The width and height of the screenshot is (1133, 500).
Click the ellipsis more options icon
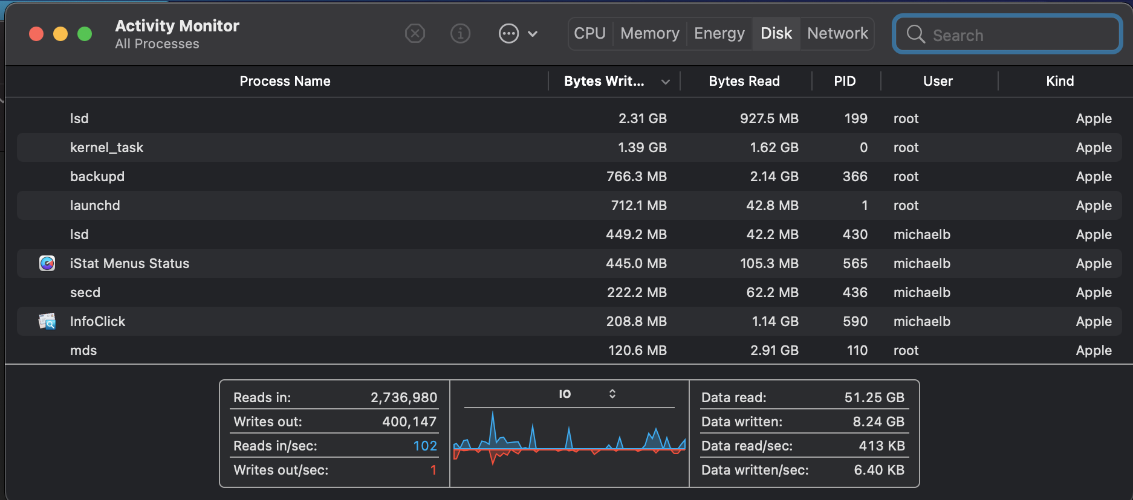508,33
